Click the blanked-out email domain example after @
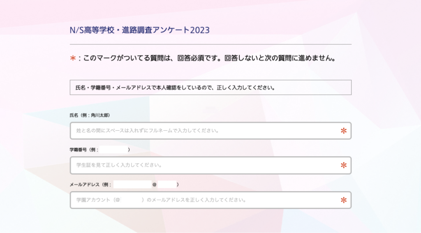Screen dimensions: 421x233 (x=167, y=185)
